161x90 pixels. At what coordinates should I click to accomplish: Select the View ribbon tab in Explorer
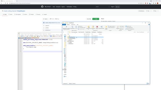point(77,24)
